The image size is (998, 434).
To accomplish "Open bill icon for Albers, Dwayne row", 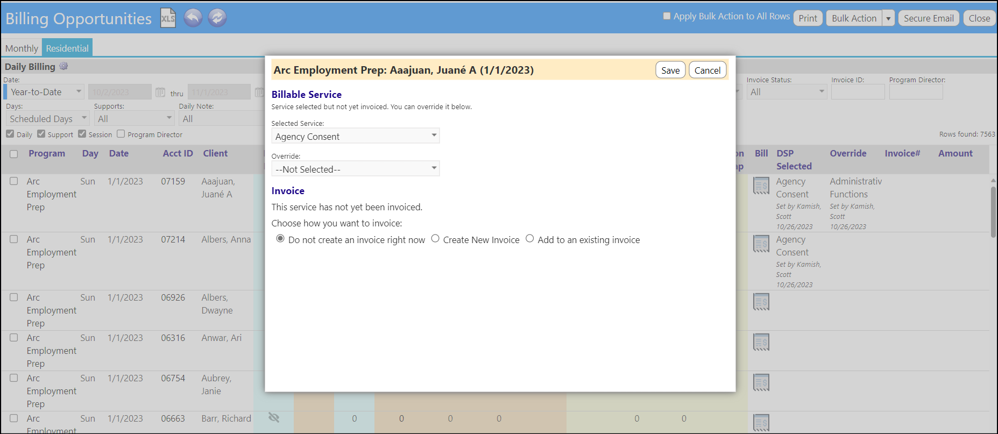I will [x=761, y=302].
